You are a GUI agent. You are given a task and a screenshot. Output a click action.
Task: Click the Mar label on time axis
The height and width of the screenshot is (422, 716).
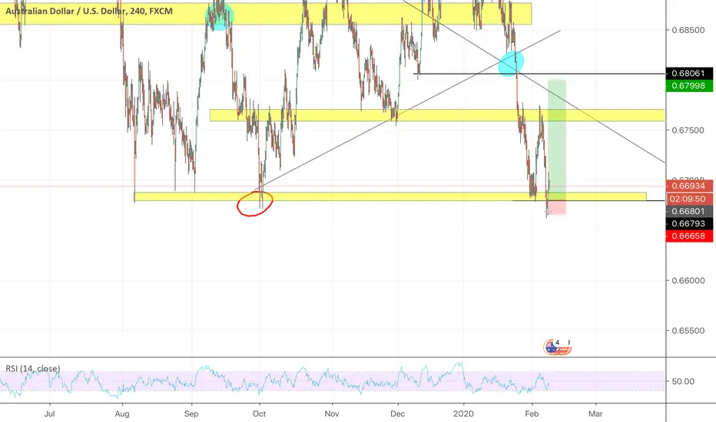click(x=595, y=414)
